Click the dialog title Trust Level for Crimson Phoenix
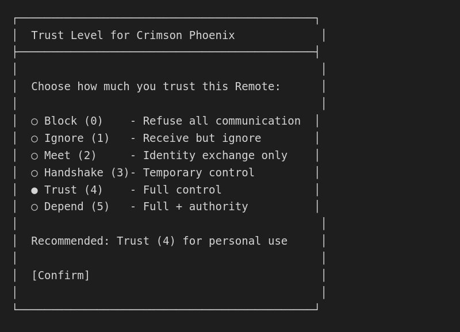460x332 pixels. [133, 35]
